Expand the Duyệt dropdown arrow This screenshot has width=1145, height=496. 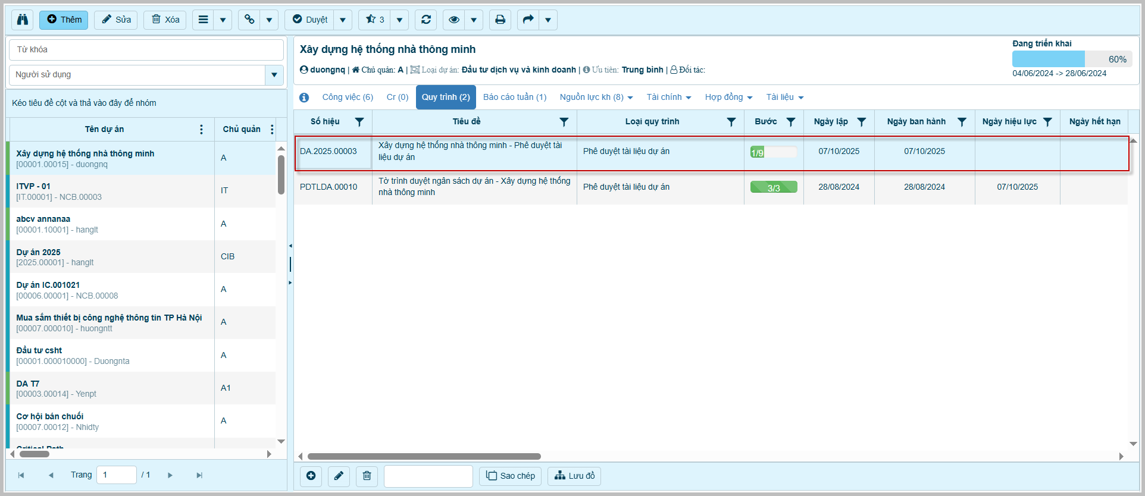click(x=343, y=20)
